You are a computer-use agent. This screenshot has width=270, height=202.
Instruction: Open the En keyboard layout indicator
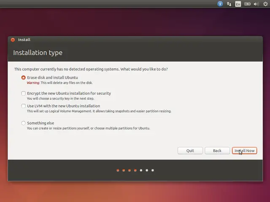click(238, 4)
